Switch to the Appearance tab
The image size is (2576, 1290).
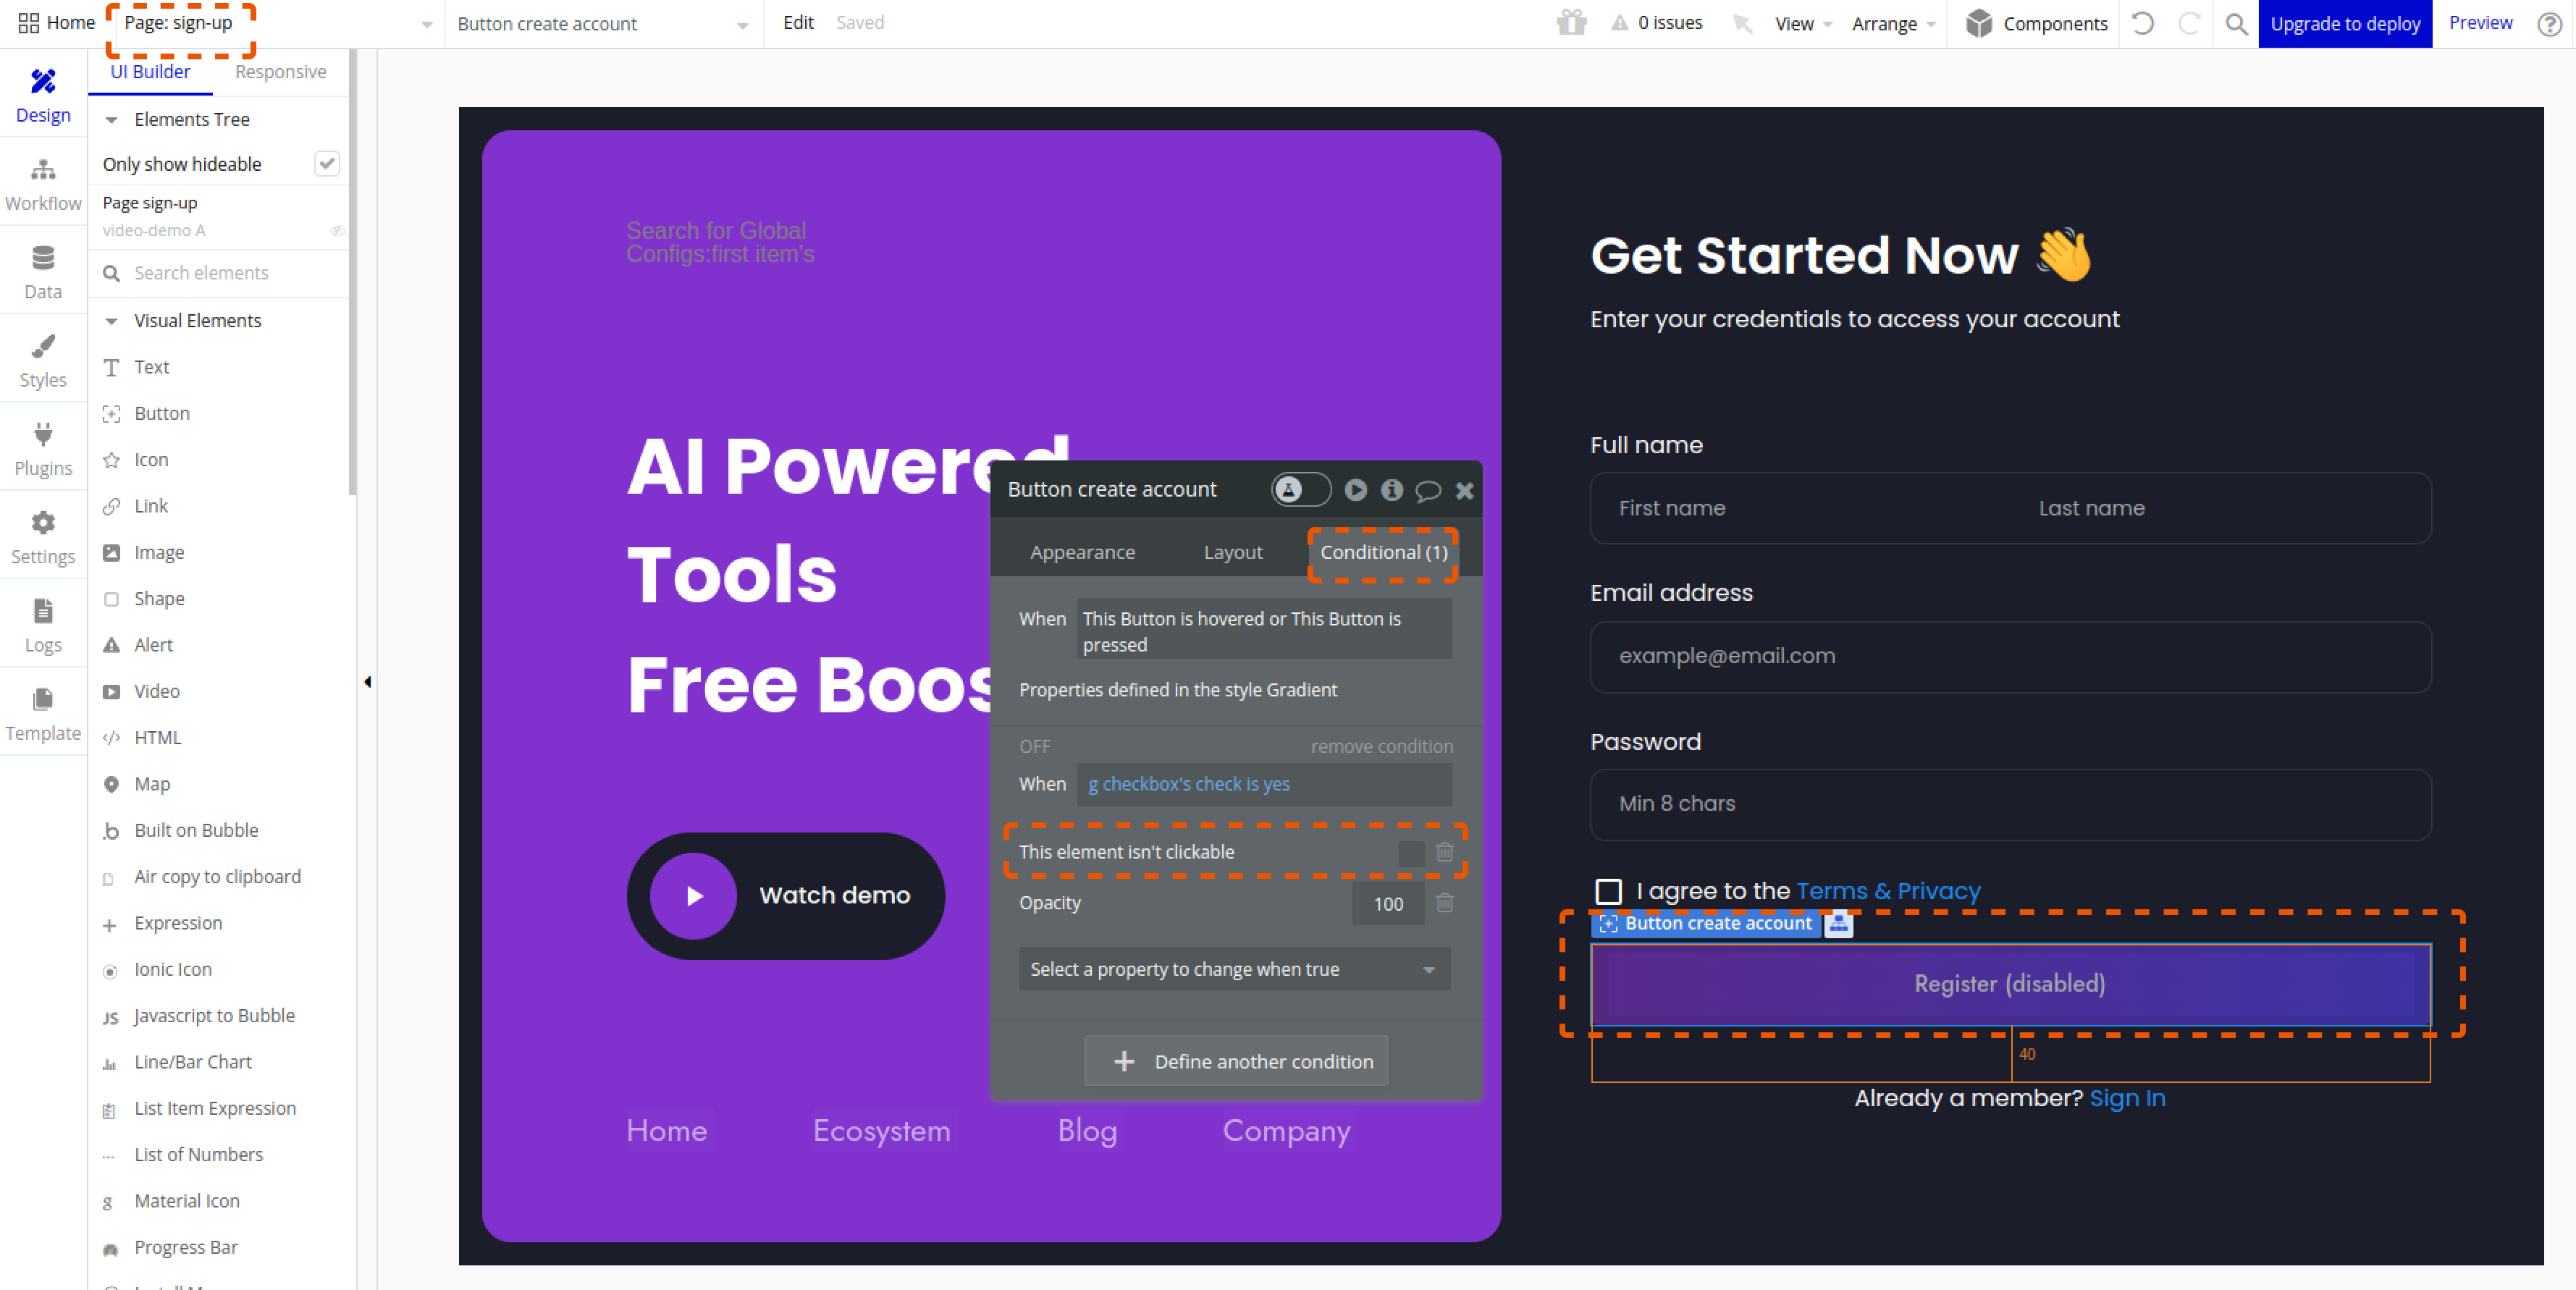click(x=1082, y=552)
